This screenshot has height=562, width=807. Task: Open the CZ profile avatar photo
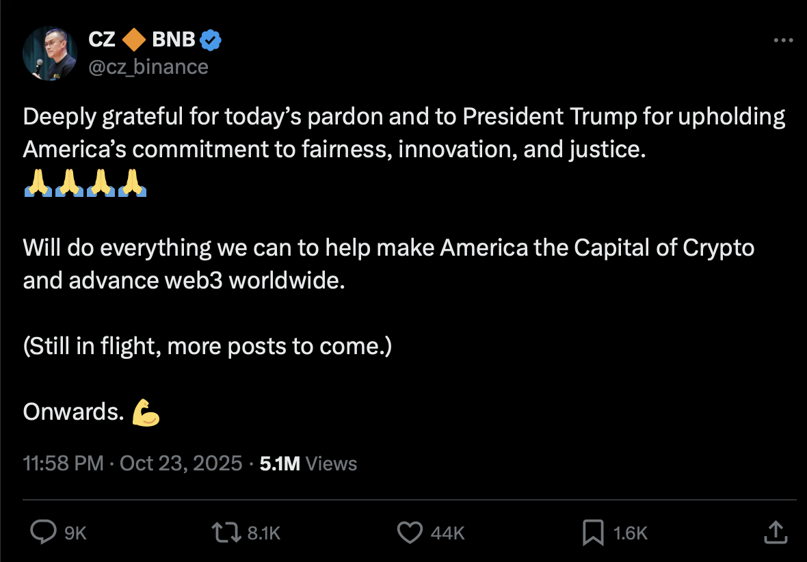pos(49,53)
